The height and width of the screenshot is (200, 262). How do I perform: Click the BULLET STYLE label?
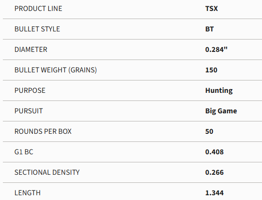pos(37,29)
